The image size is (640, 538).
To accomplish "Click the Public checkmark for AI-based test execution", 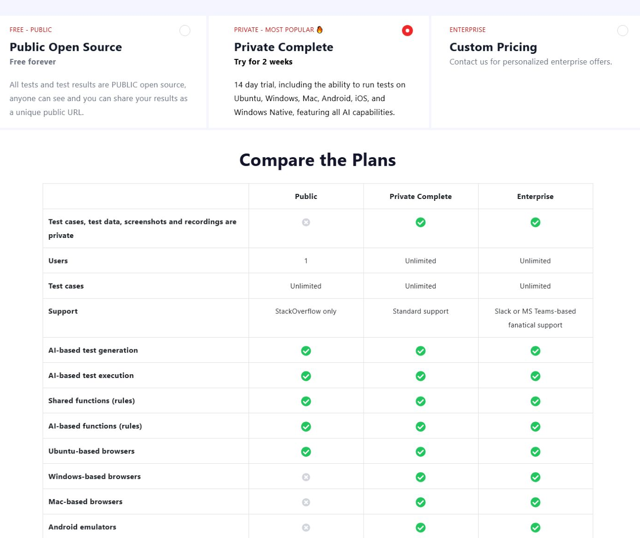I will [306, 376].
